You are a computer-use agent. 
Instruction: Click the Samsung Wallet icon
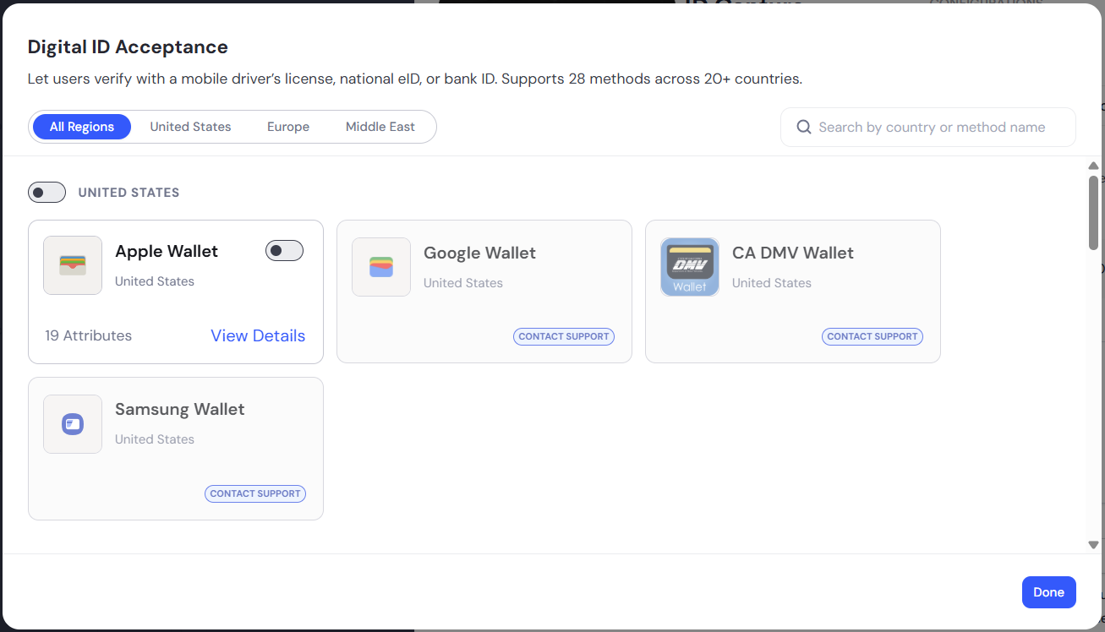[x=73, y=424]
